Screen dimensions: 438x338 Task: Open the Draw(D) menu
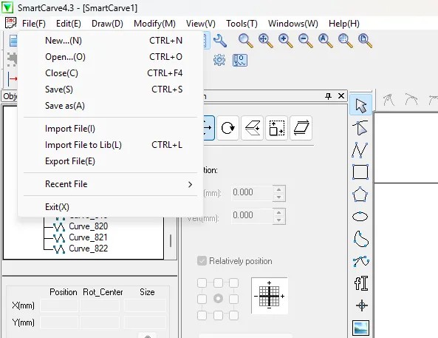(x=107, y=24)
